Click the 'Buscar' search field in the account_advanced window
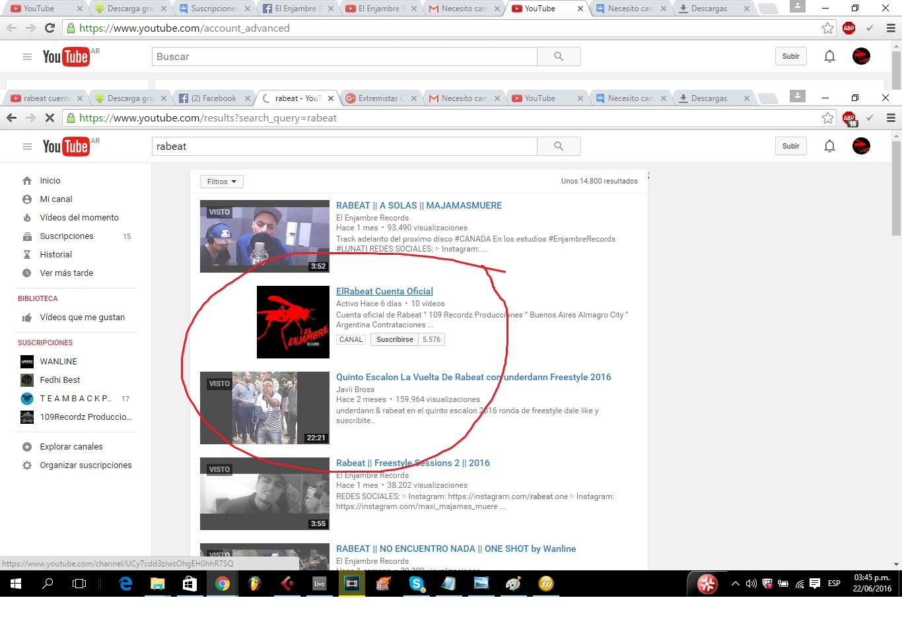The height and width of the screenshot is (639, 902). click(x=345, y=57)
